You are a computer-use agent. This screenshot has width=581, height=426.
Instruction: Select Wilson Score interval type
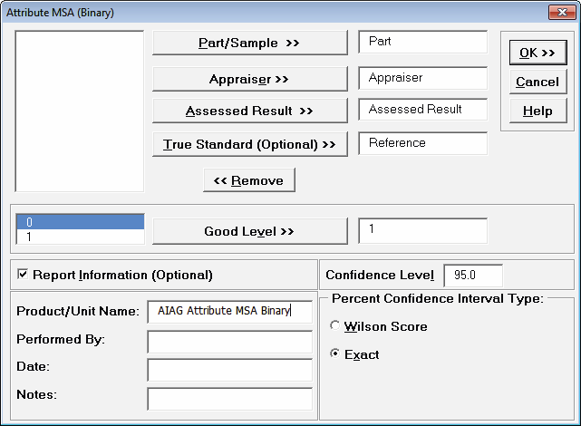coord(336,326)
